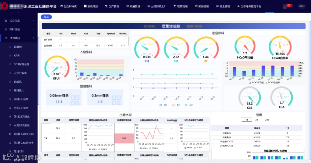
Task: Toggle the KH series in the line chart legend
Action: click(x=163, y=105)
